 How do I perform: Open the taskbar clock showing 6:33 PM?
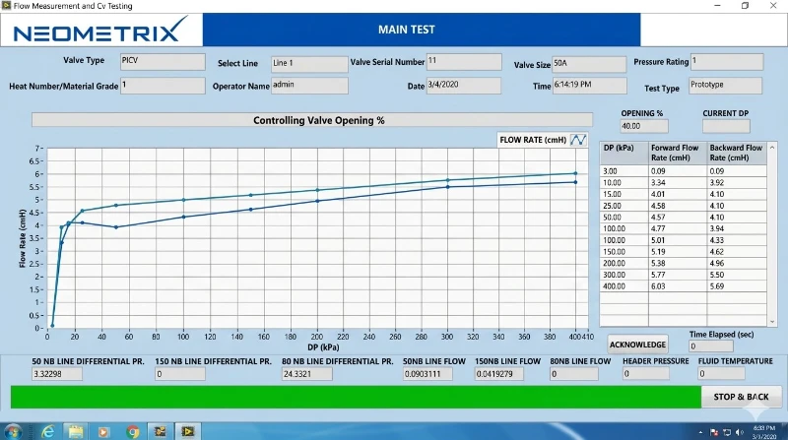click(764, 432)
